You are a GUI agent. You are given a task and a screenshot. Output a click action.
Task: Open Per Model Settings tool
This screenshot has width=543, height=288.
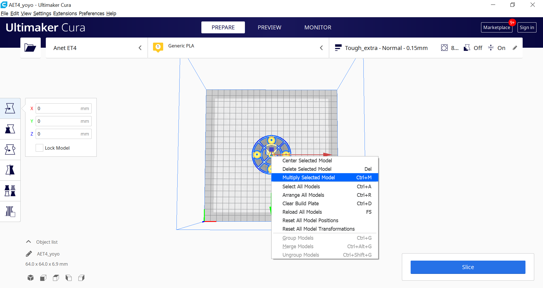pos(10,191)
